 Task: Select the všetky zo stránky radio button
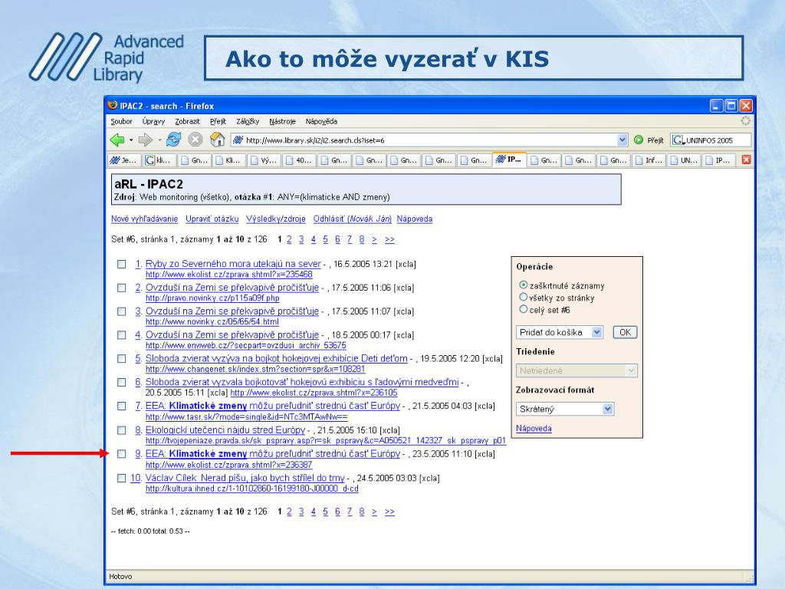(523, 297)
